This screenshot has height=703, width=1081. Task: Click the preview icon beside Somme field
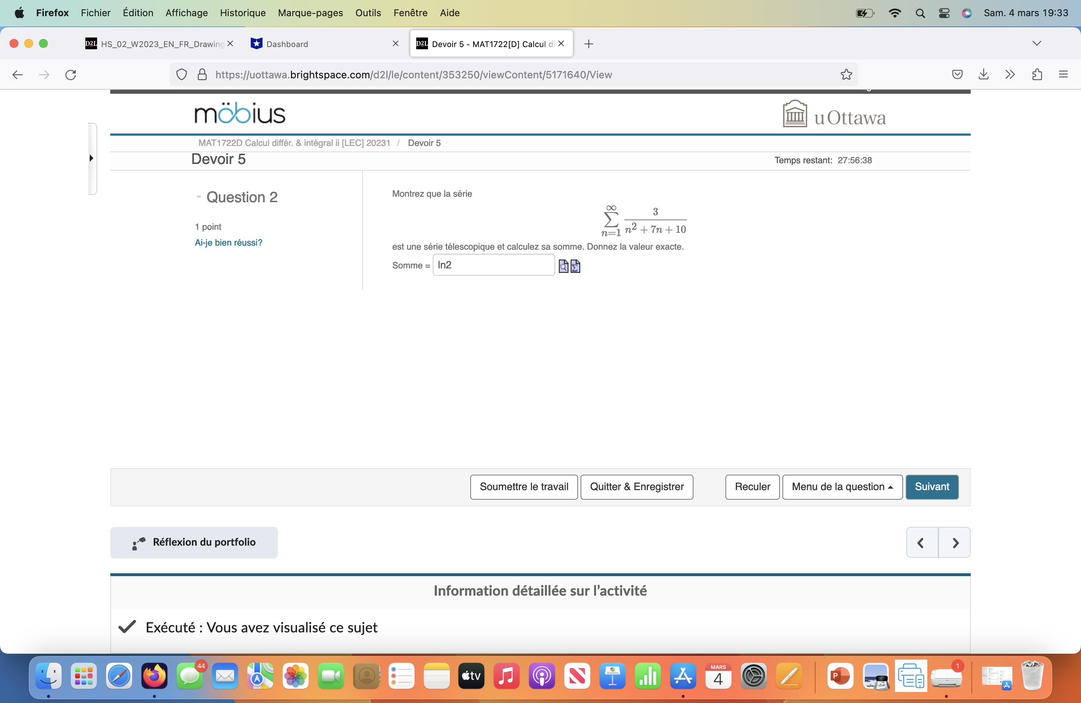pos(563,266)
